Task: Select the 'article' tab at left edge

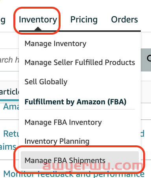Action: pos(9,92)
